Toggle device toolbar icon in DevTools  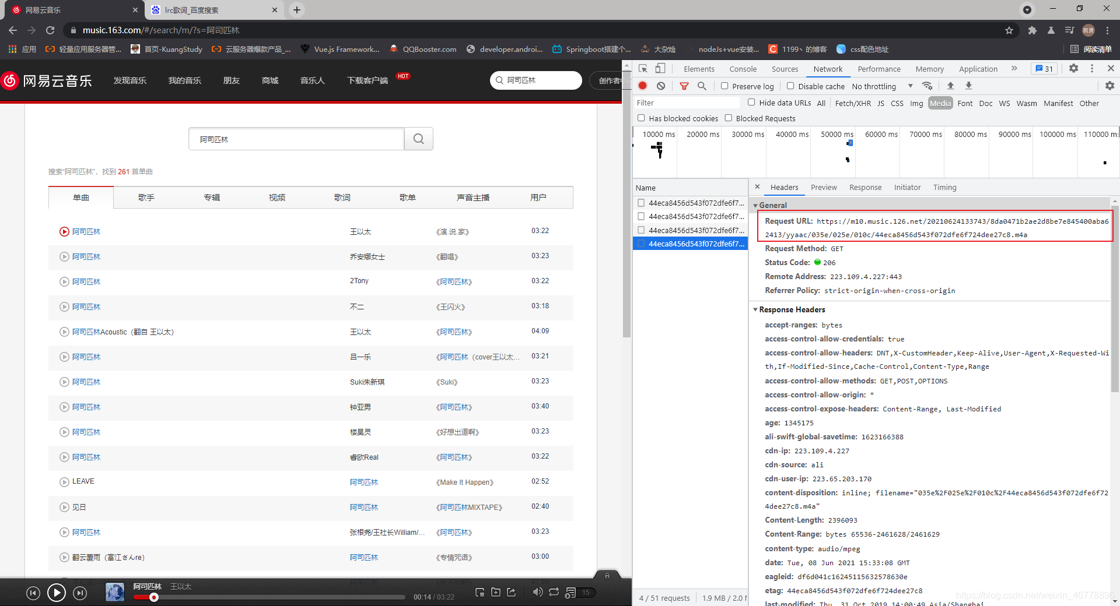660,69
